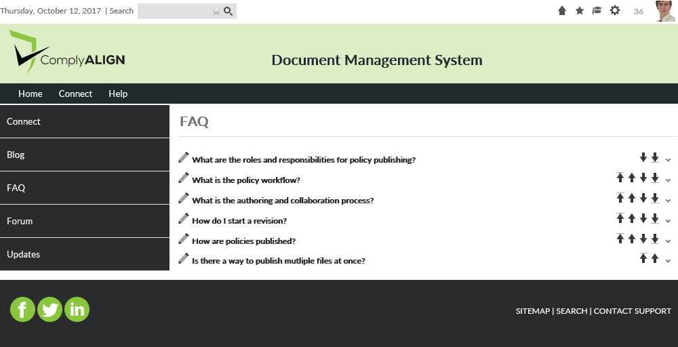Open 'How do I start a revision?' question

(x=239, y=221)
